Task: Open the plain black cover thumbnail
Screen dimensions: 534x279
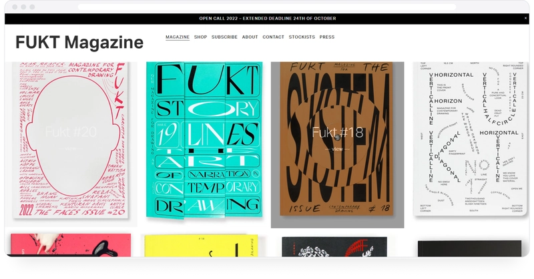Action: click(470, 248)
